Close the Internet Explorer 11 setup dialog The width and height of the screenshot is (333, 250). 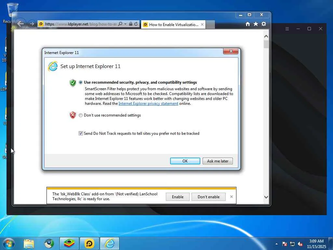coord(231,51)
